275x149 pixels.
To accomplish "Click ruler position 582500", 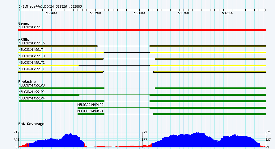I will point(95,13).
